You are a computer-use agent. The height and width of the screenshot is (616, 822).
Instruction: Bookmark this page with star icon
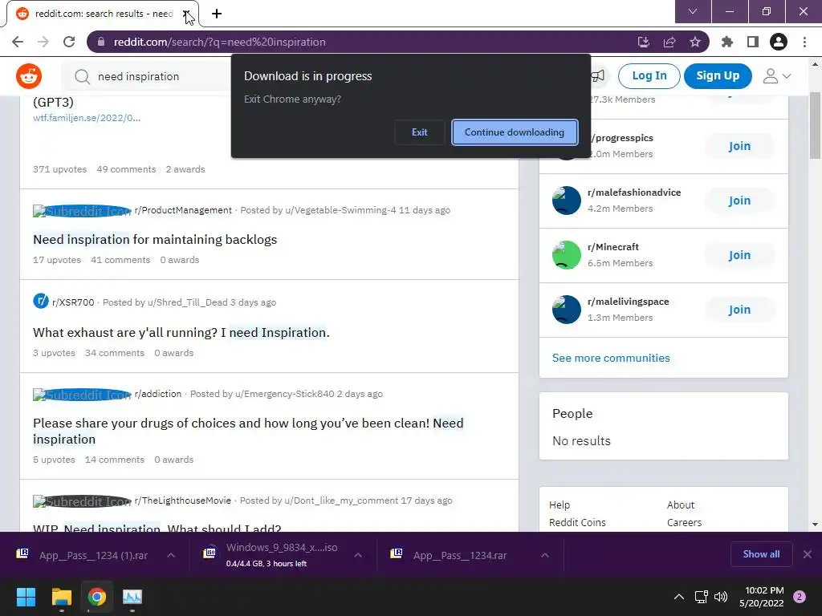pyautogui.click(x=694, y=42)
